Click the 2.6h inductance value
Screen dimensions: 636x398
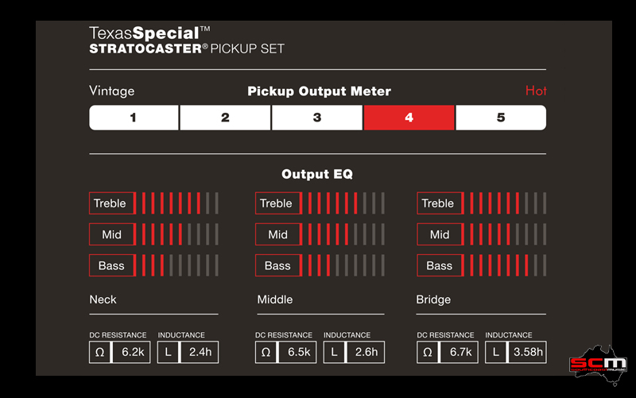pos(366,352)
